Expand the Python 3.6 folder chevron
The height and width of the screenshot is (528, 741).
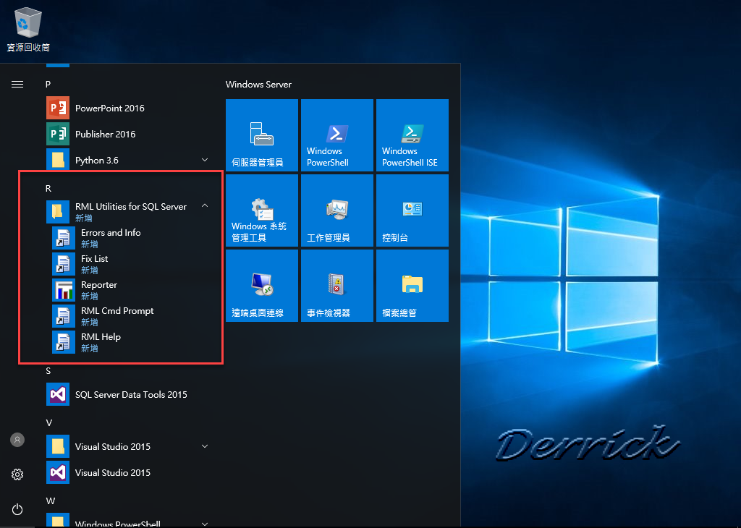[205, 160]
